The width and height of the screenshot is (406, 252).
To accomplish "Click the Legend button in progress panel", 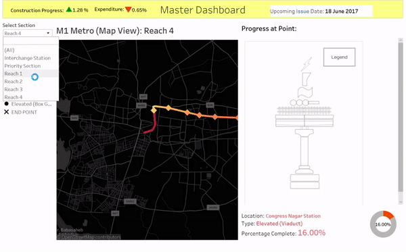I will point(339,57).
